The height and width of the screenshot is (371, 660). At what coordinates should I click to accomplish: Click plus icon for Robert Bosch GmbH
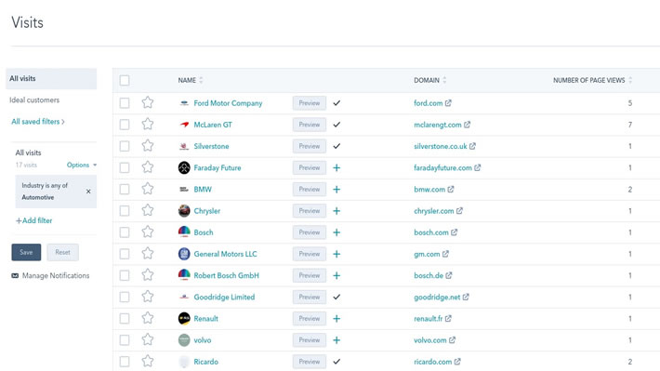[x=337, y=275]
